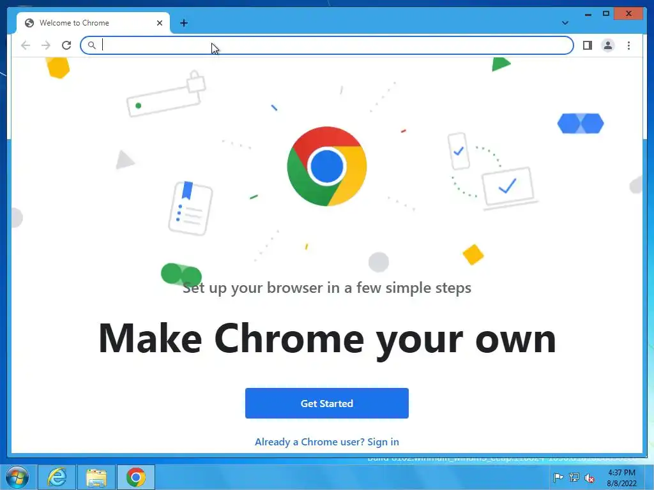Open the side panel icon

click(588, 45)
